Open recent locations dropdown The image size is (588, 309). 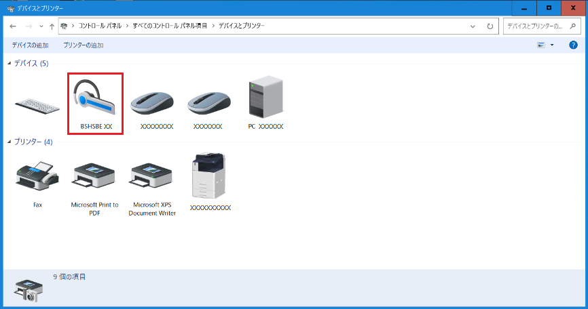pyautogui.click(x=41, y=26)
